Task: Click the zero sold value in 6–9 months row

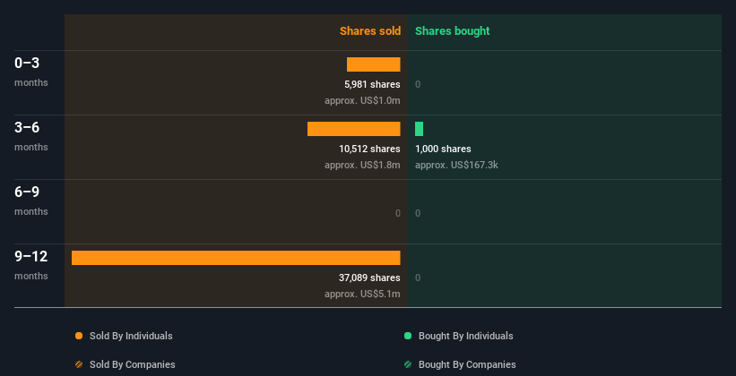Action: click(398, 213)
